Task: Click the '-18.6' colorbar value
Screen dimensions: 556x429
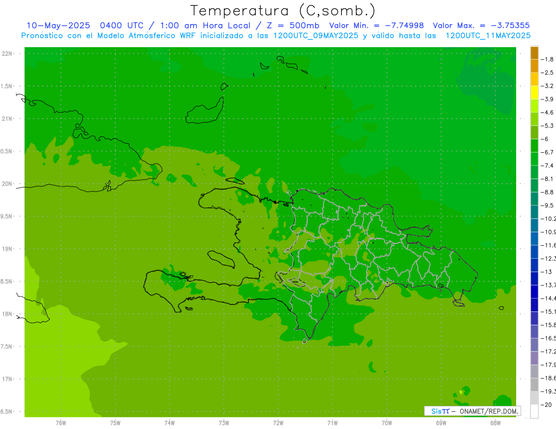Action: [x=549, y=378]
